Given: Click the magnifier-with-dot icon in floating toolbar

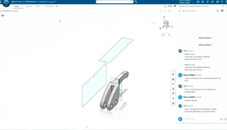Looking at the screenshot, I should click(x=173, y=79).
